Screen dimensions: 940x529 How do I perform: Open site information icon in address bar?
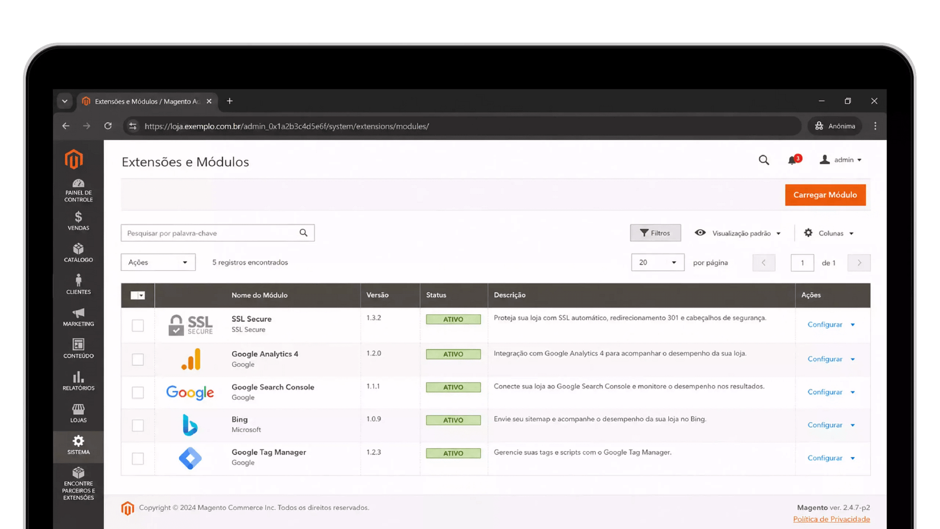tap(133, 126)
